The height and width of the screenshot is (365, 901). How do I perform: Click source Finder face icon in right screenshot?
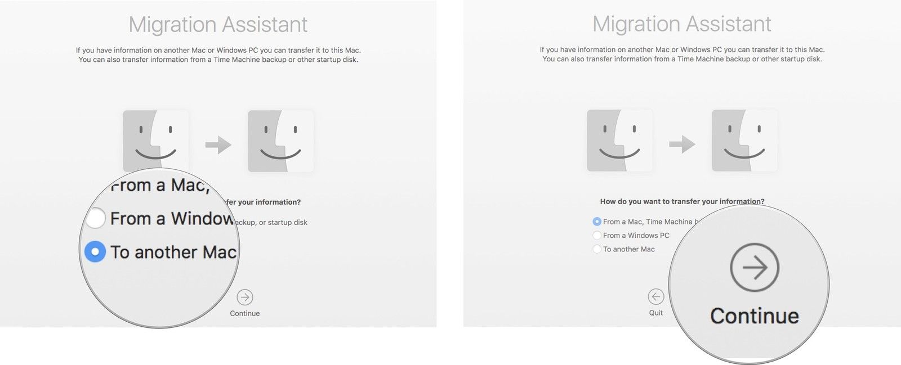click(x=619, y=141)
